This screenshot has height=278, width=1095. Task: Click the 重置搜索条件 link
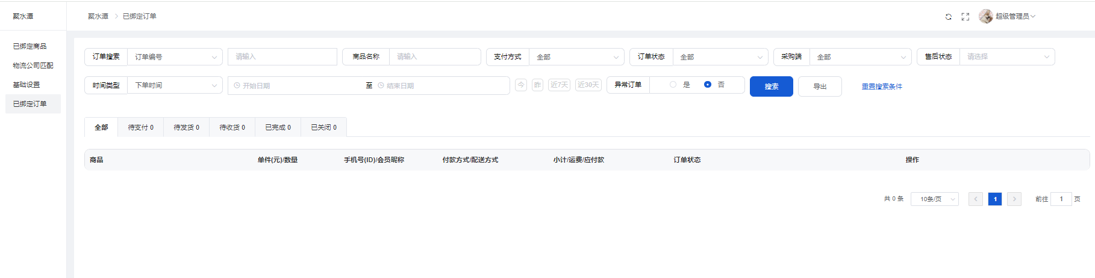coord(882,86)
